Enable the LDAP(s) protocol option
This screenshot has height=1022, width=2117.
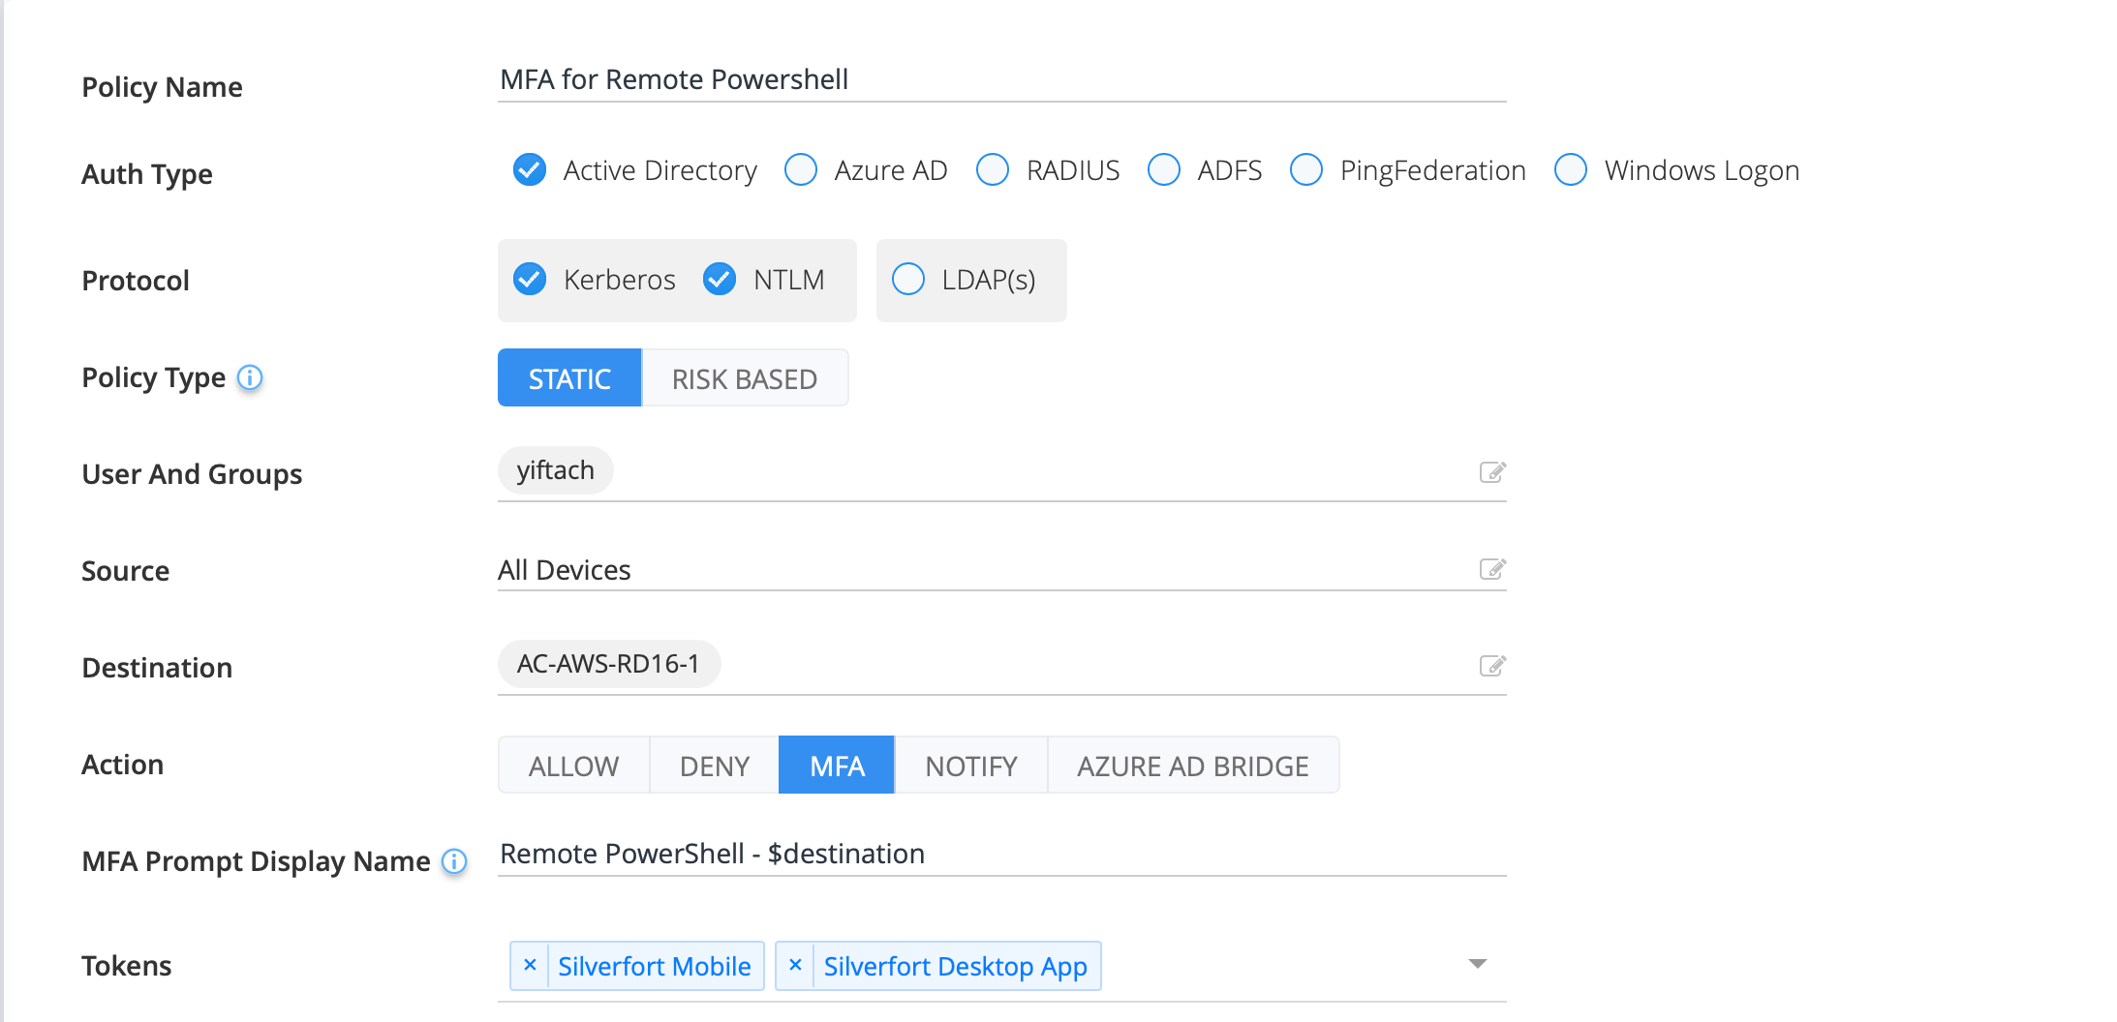(908, 280)
